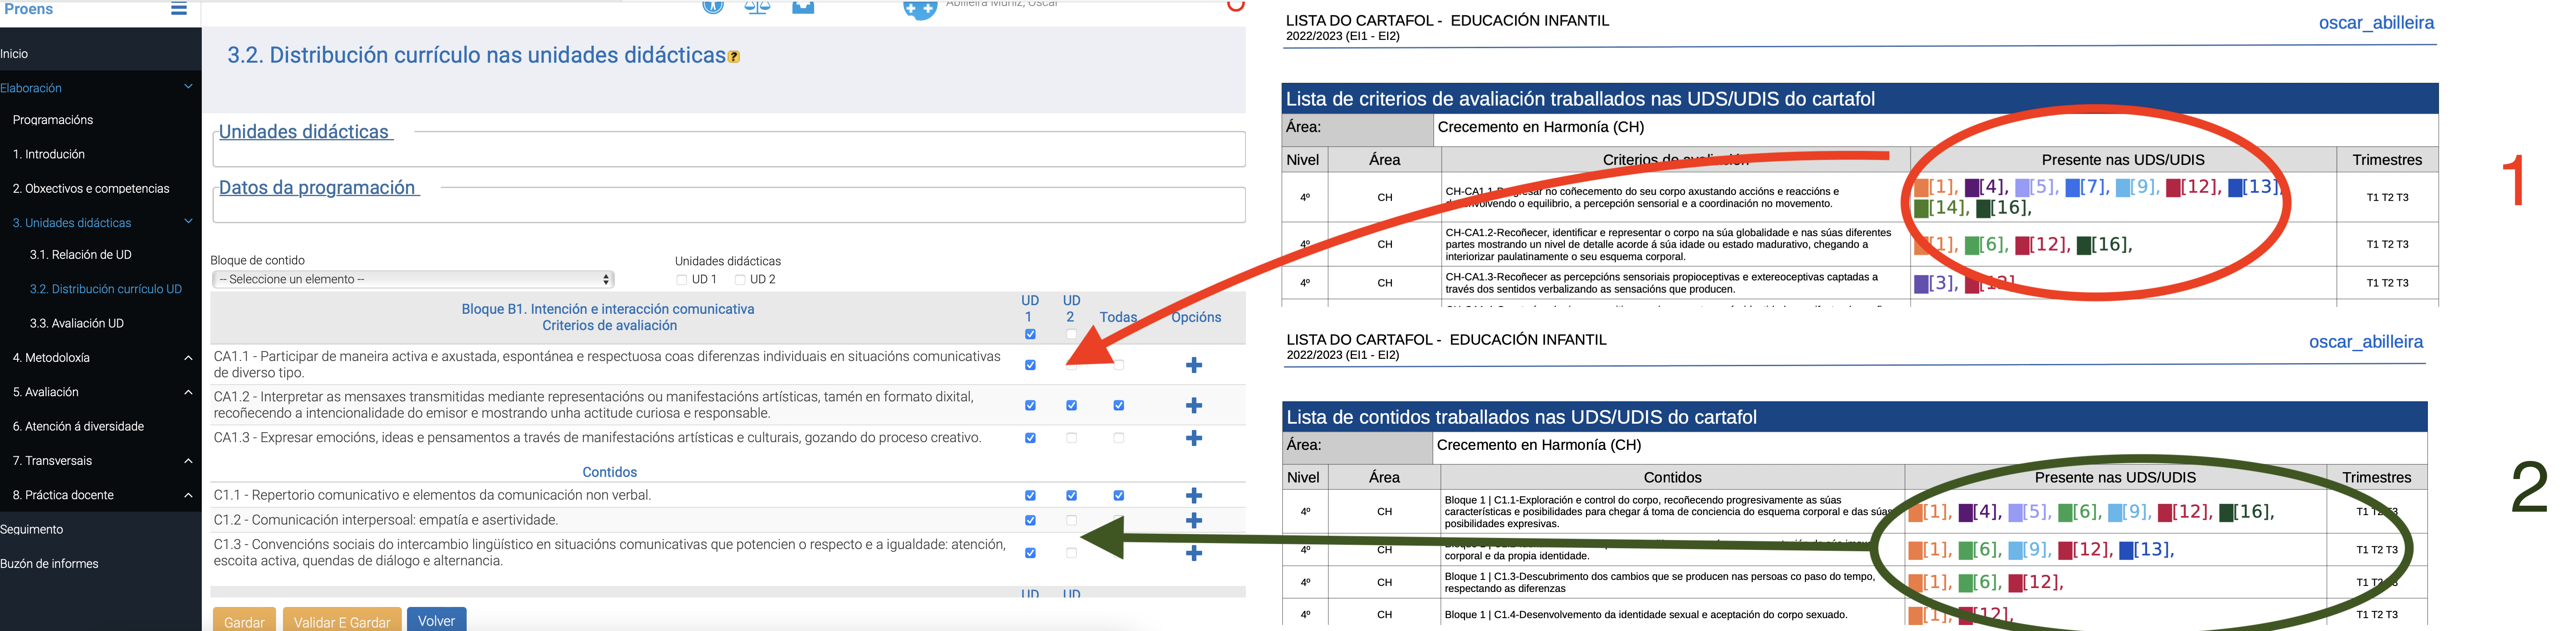The width and height of the screenshot is (2576, 631).
Task: Click the plus options icon for C1.1
Action: coord(1194,495)
